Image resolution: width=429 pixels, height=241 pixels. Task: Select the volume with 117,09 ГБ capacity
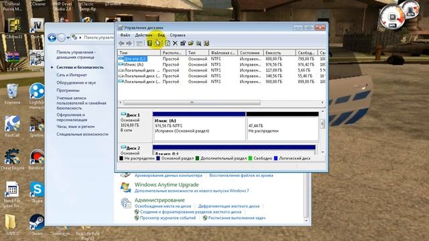pos(222,70)
